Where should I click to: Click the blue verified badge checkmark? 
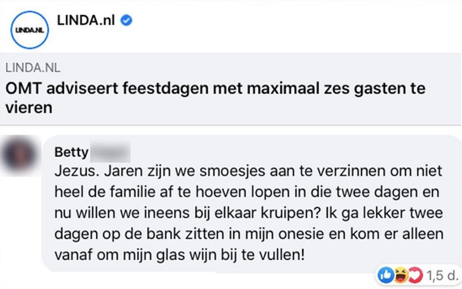126,20
